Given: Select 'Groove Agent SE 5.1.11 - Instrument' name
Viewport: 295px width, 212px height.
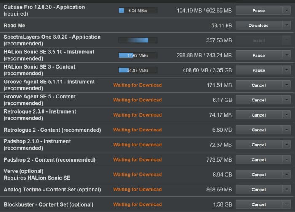Looking at the screenshot, I should (49, 82).
